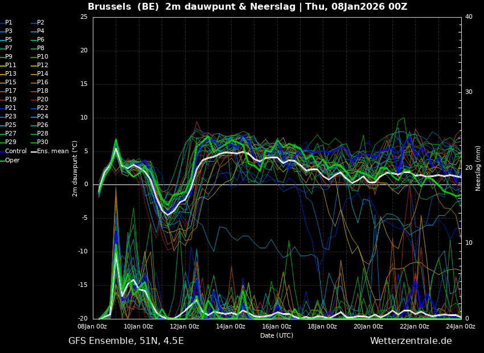Click the P5 legend entry

click(x=6, y=39)
